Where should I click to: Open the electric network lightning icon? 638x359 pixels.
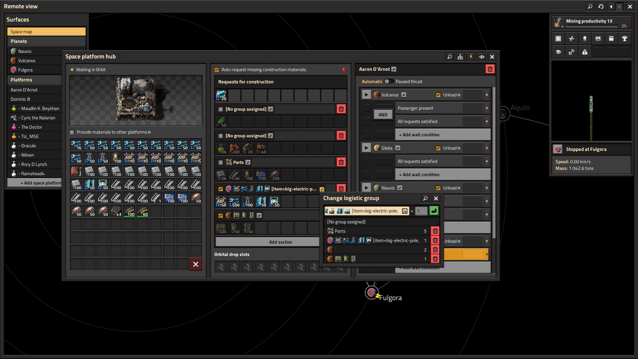point(471,57)
